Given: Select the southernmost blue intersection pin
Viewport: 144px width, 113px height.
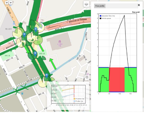Looking at the screenshot, I should [x=47, y=76].
